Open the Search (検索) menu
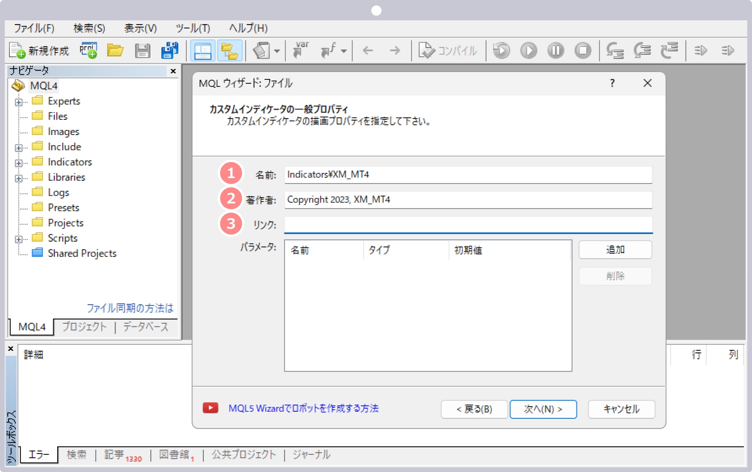Screen dimensions: 752x472 click(x=89, y=28)
